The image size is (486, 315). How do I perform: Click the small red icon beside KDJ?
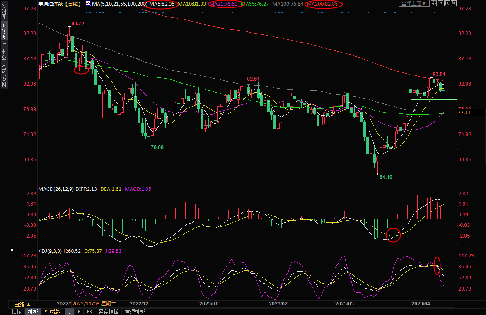point(12,250)
